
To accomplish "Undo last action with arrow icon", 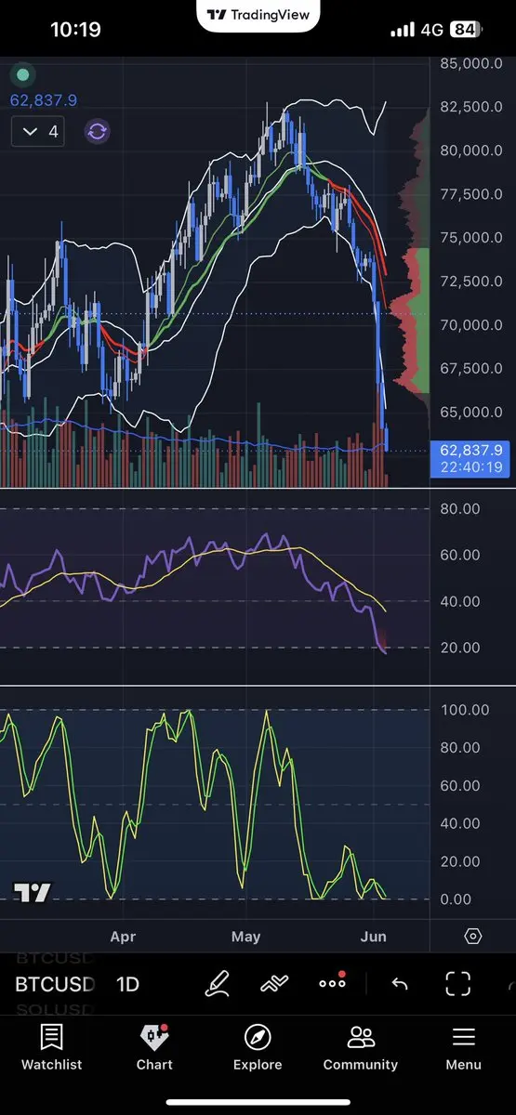I will pos(399,984).
